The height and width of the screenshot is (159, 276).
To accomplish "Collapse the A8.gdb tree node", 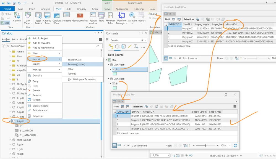I will coord(10,121).
